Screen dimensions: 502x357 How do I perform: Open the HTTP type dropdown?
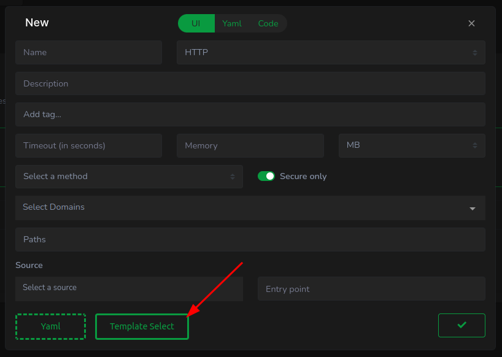[331, 53]
